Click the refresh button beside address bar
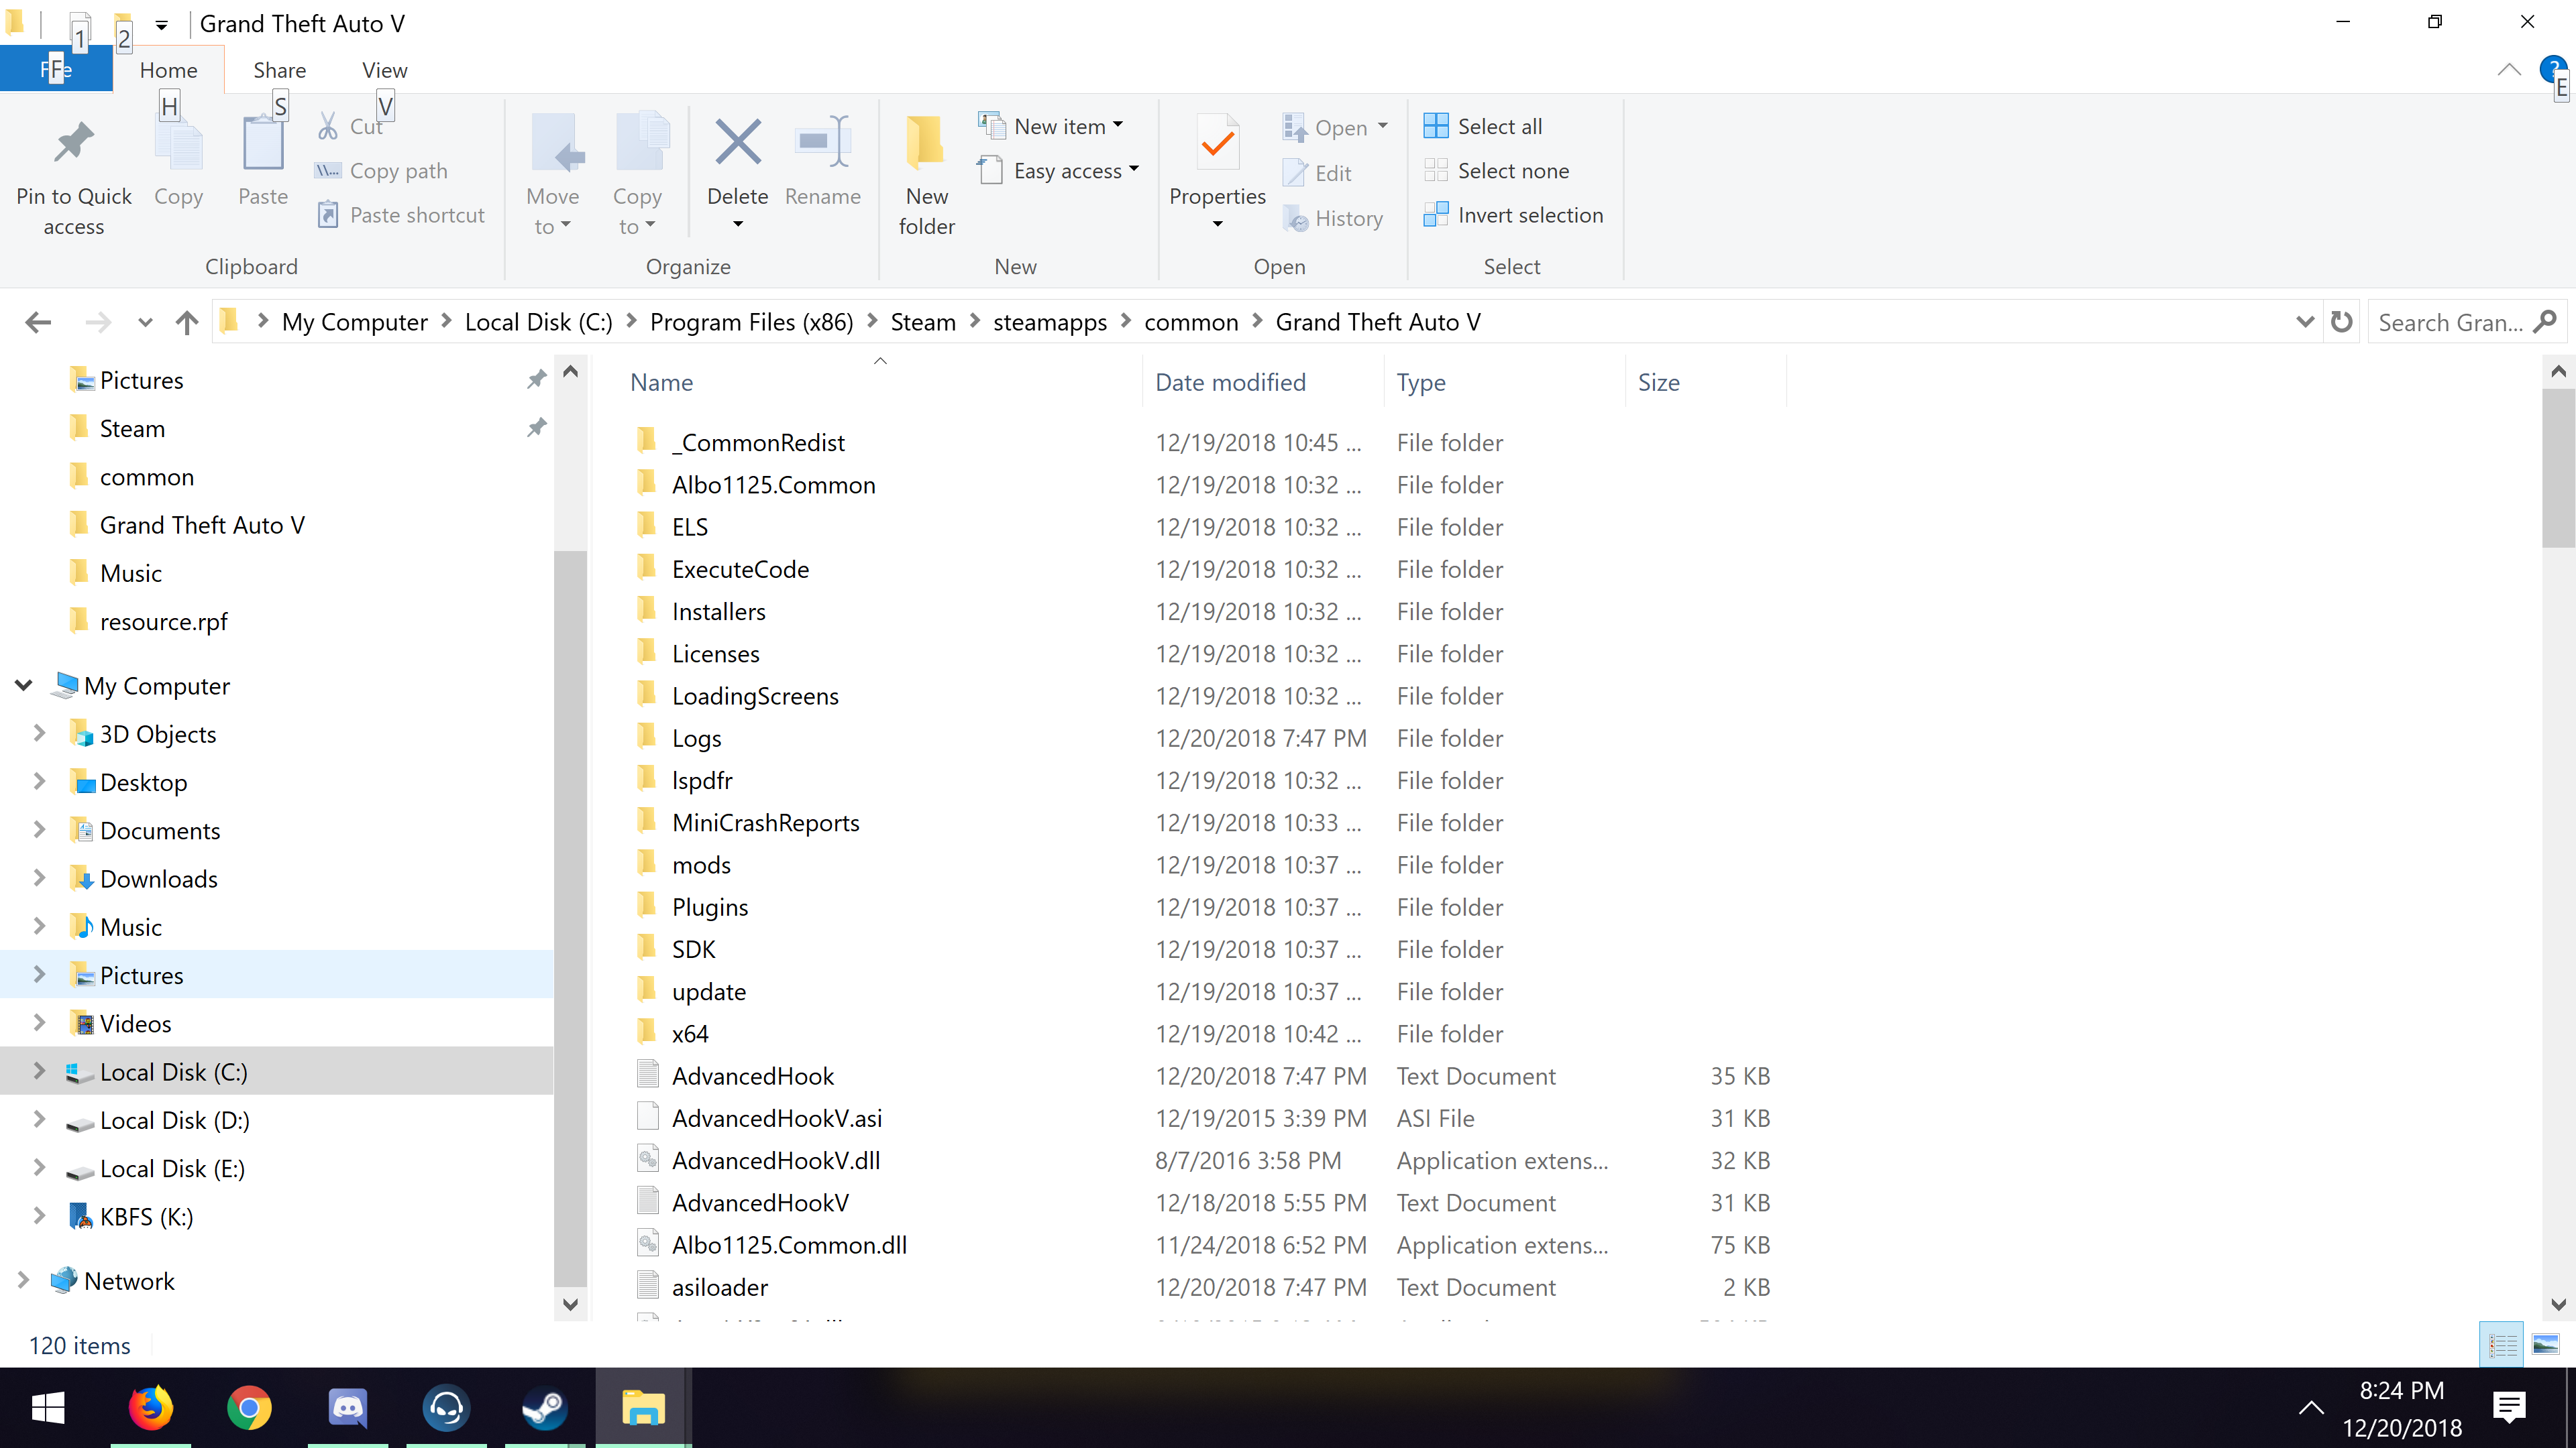 [2341, 322]
